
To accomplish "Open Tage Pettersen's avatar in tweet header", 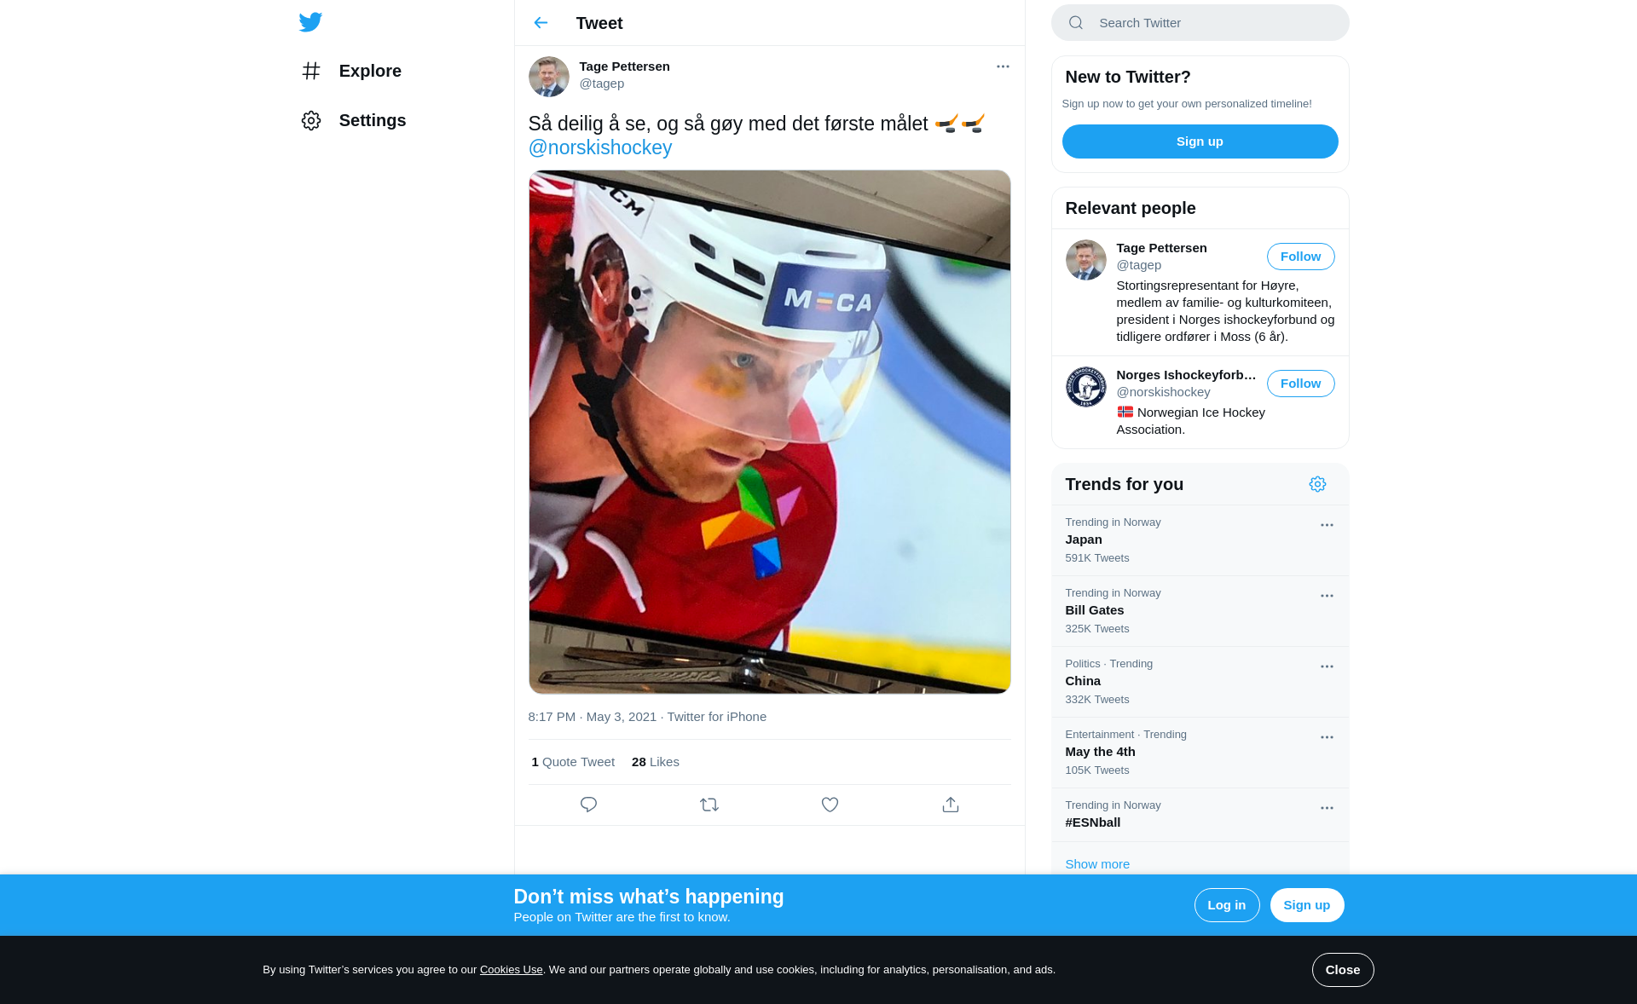I will click(x=549, y=77).
